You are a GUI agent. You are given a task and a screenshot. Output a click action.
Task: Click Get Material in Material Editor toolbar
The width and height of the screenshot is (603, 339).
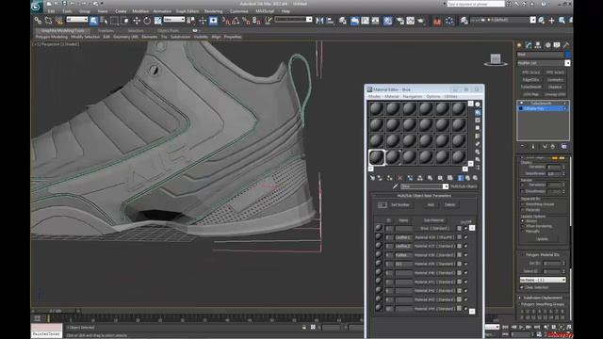pos(372,178)
